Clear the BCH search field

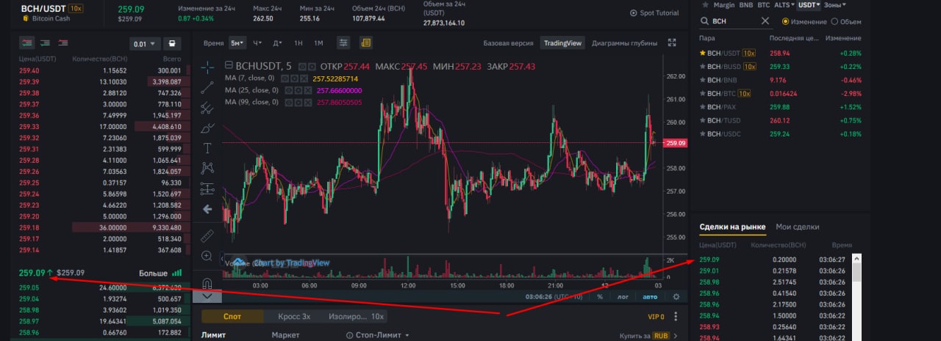(765, 21)
